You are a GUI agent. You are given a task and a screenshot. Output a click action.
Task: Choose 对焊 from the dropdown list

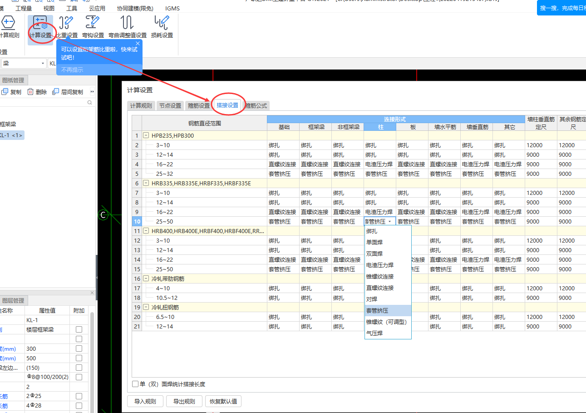[388, 299]
